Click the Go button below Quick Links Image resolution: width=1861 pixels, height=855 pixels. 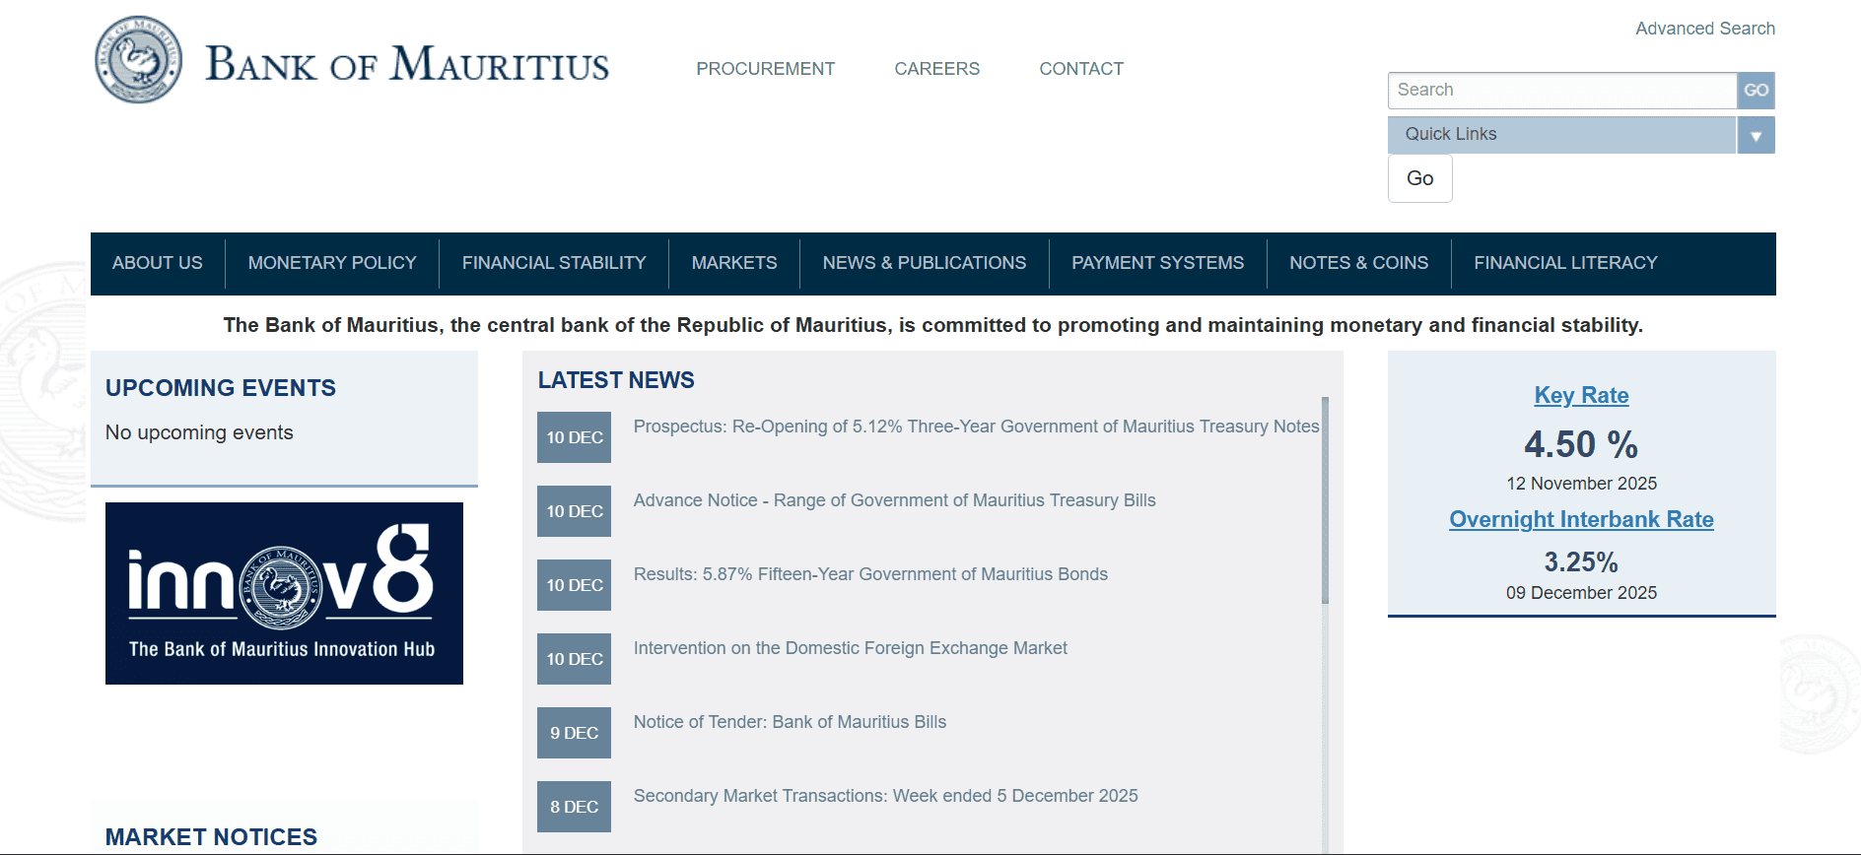[1419, 178]
